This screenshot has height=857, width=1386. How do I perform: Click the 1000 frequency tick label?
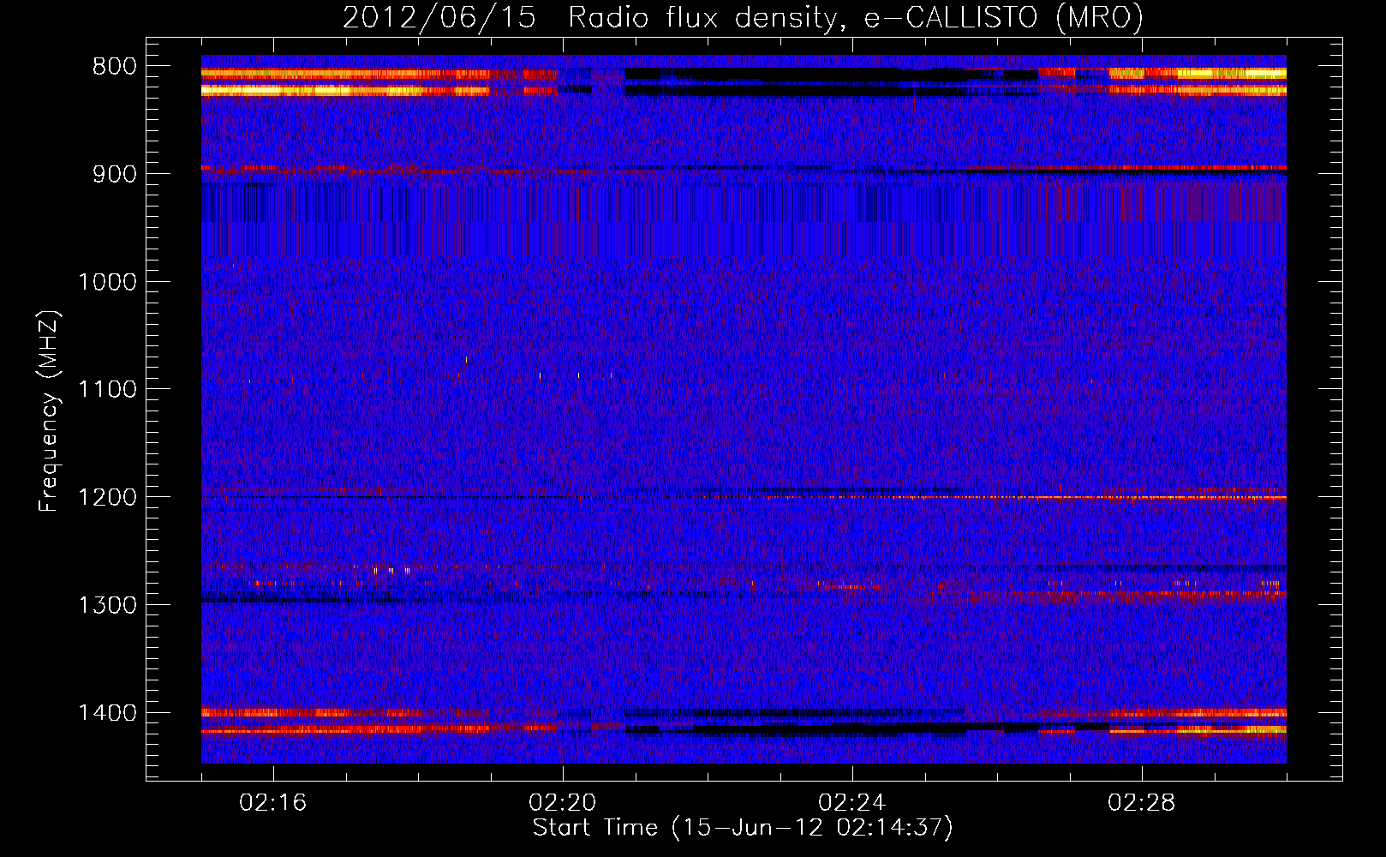point(107,282)
